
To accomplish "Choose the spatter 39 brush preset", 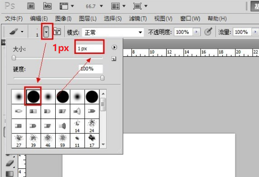I will [33, 141].
